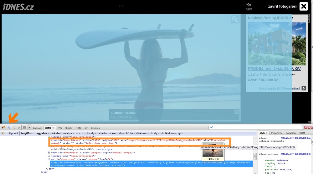Open the Styly panel dropdown
This screenshot has width=313, height=174.
click(267, 133)
